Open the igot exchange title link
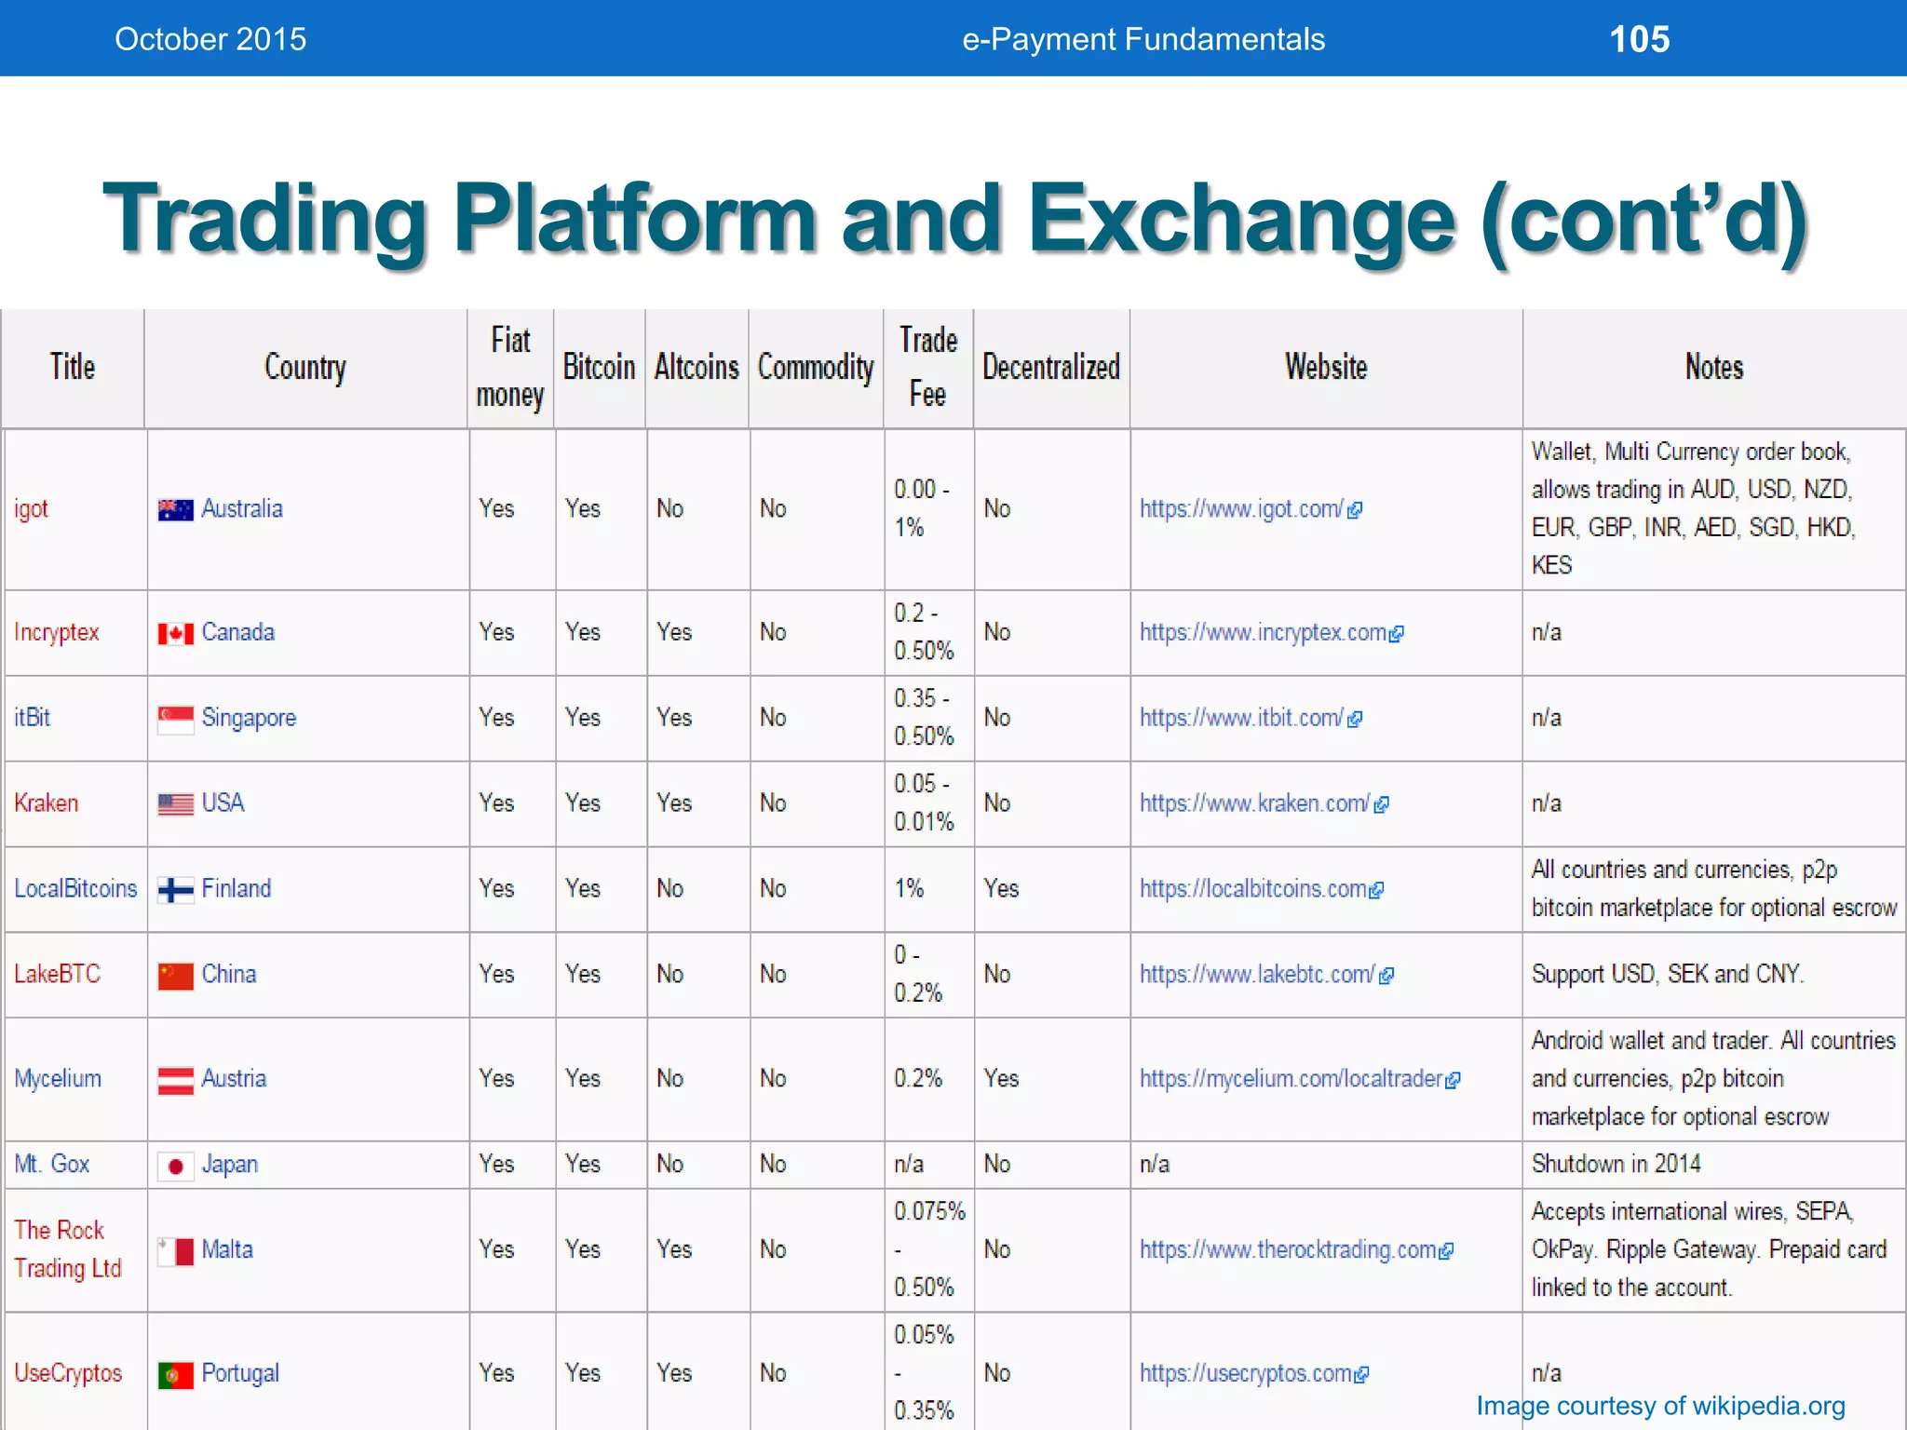The height and width of the screenshot is (1430, 1907). [x=31, y=509]
